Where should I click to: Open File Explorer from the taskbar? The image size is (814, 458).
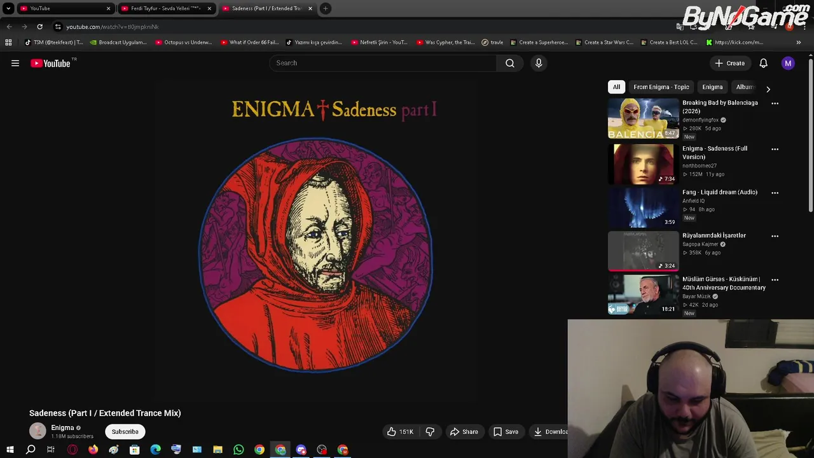(x=217, y=450)
